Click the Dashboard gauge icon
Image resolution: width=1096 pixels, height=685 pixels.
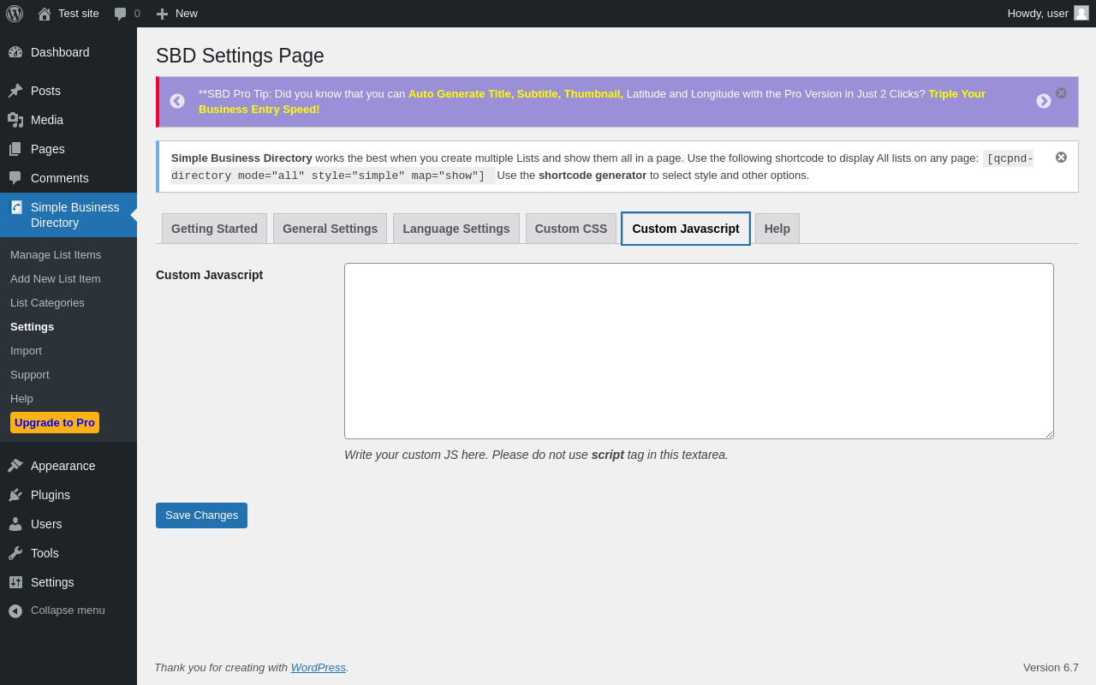pos(15,52)
